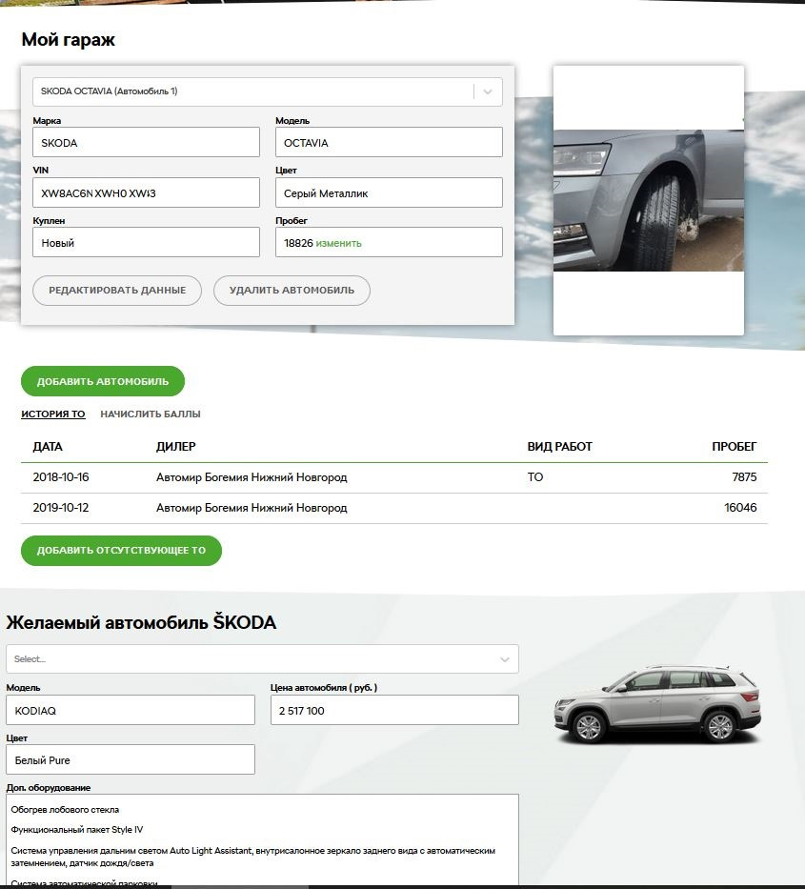Click the Марка field containing SKODA
Screen dimensions: 805x889
click(147, 142)
